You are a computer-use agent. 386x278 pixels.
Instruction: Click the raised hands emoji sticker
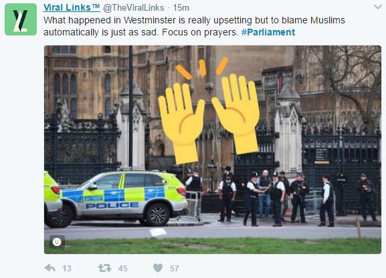pyautogui.click(x=209, y=111)
